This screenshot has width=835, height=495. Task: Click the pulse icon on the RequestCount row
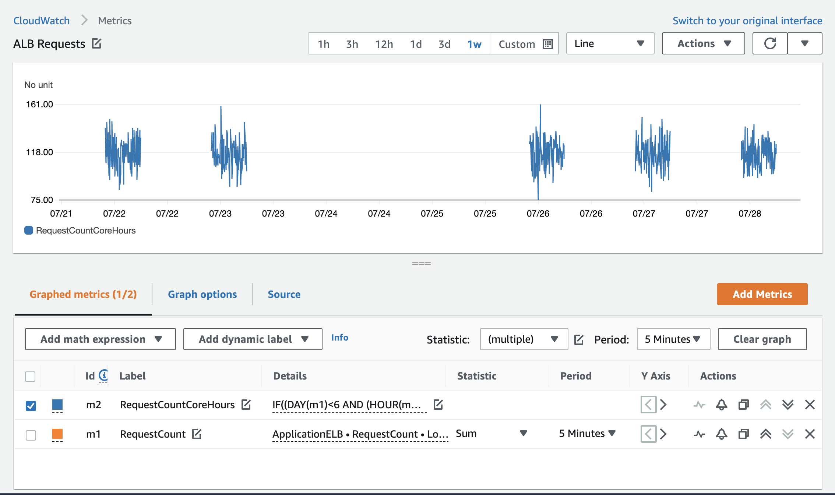coord(700,434)
